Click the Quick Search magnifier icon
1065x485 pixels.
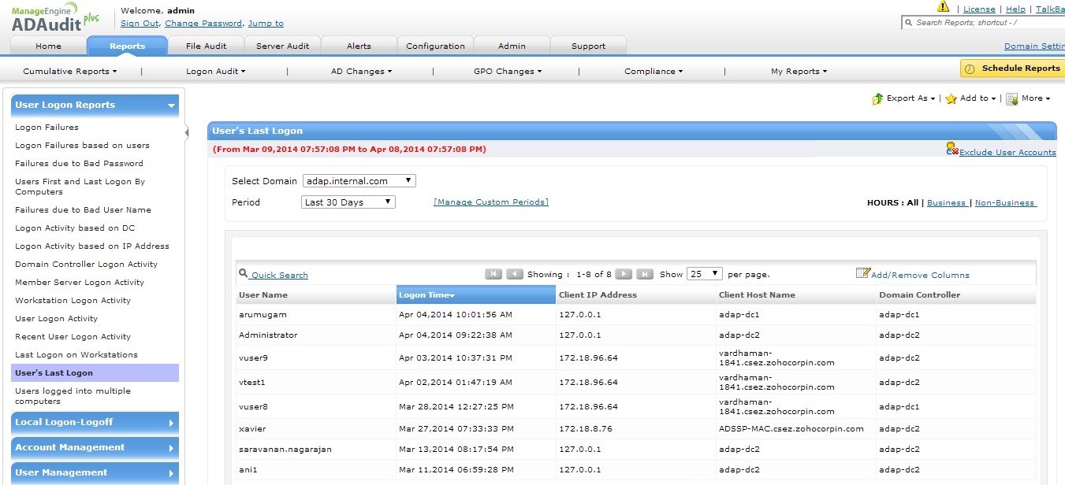click(x=244, y=273)
